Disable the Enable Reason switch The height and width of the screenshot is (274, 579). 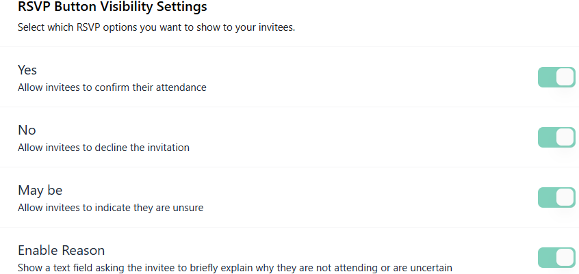pos(556,258)
